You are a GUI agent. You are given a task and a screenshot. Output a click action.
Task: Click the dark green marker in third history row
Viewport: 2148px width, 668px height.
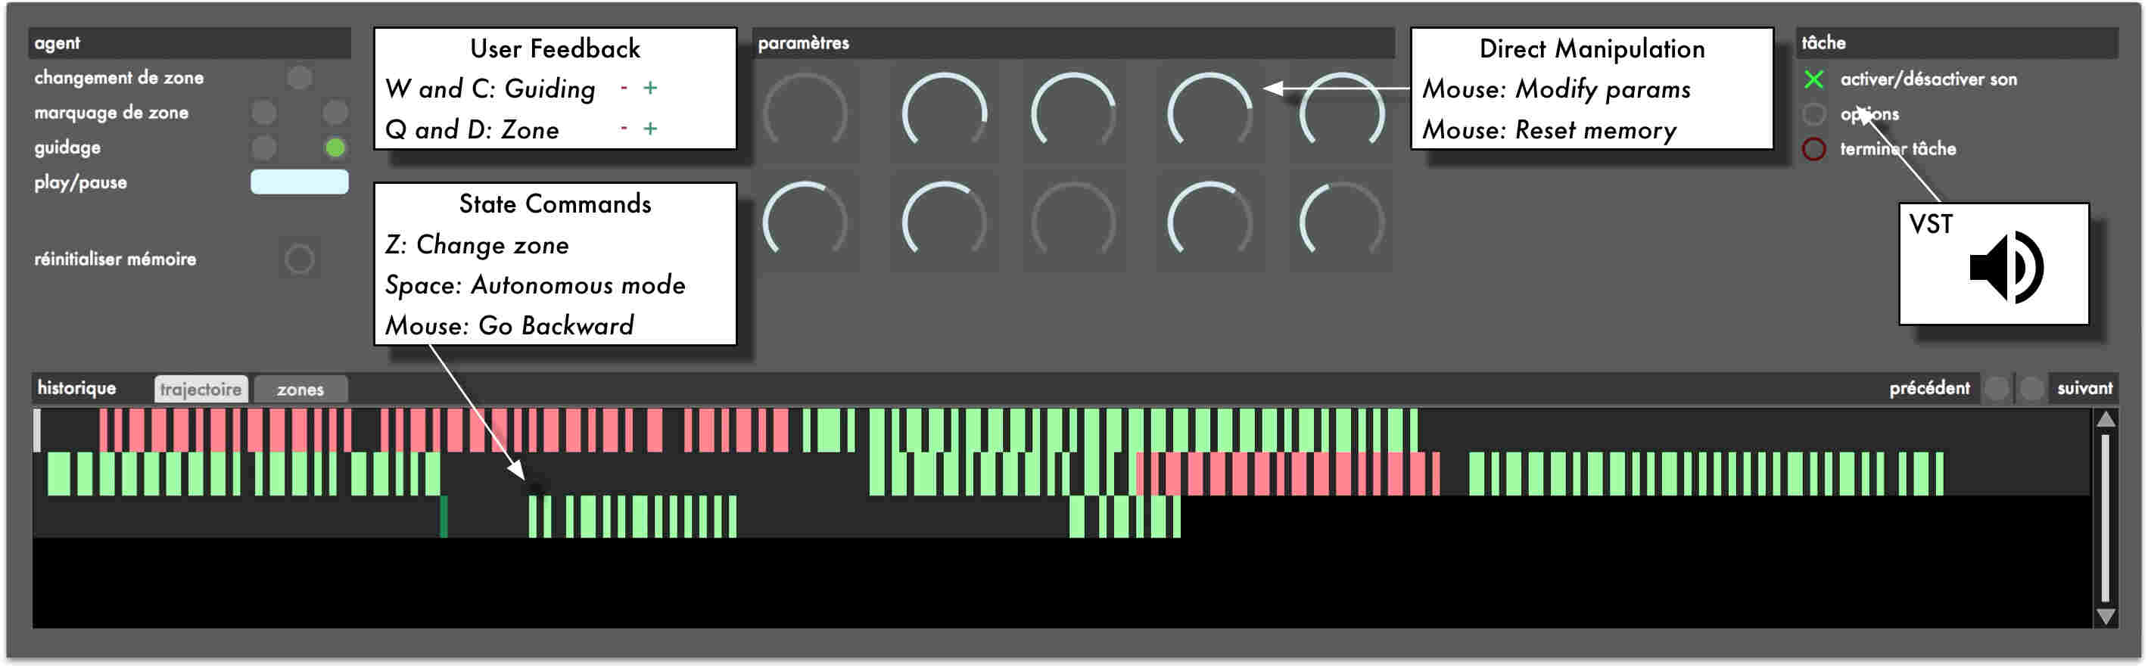point(444,516)
